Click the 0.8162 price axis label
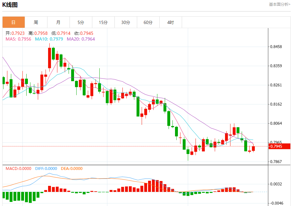This screenshot has width=292, height=206. click(276, 104)
